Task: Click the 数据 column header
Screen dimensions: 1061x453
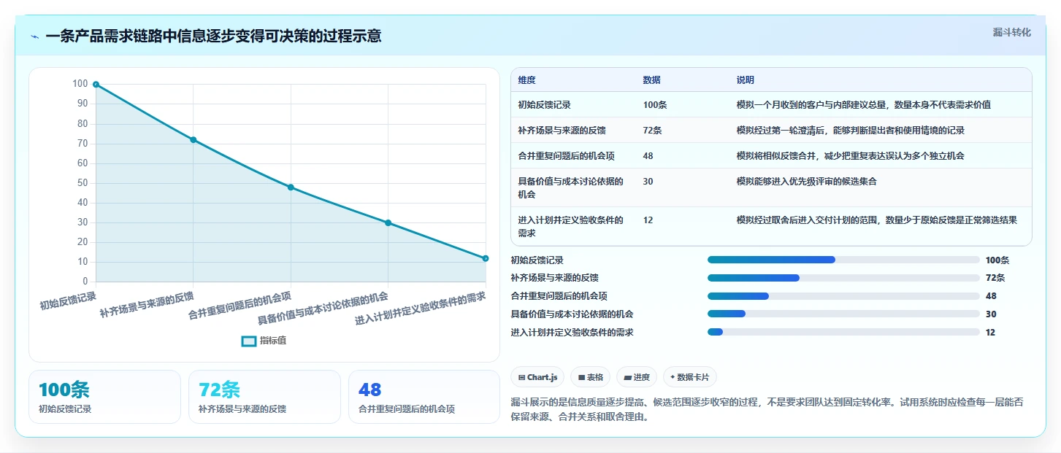Action: coord(651,80)
